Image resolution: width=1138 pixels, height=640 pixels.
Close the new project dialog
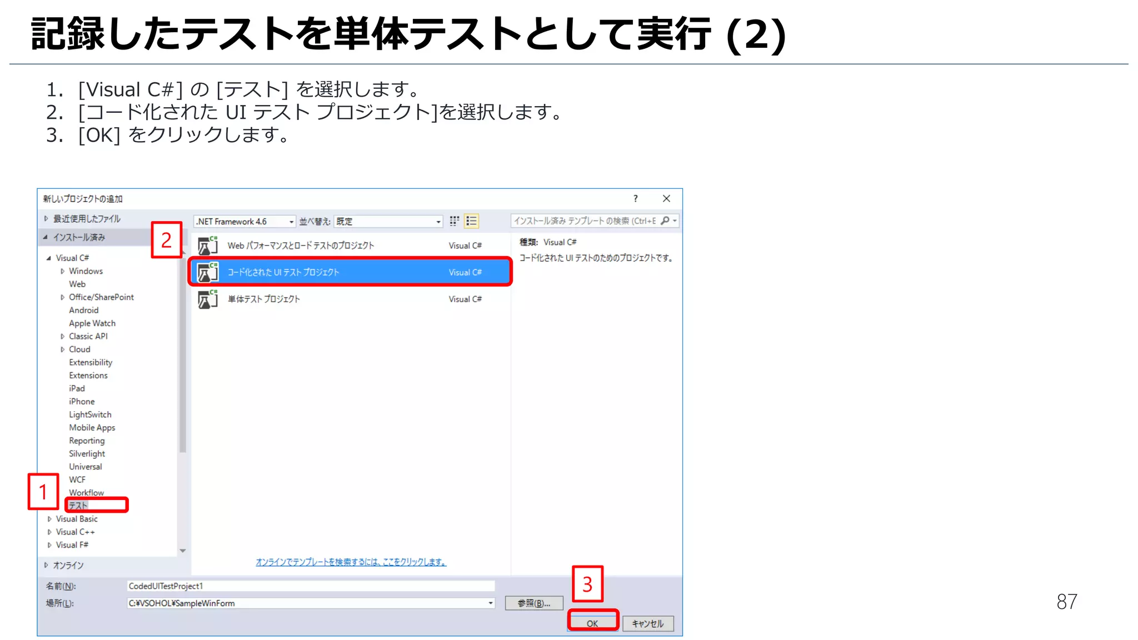pos(666,198)
